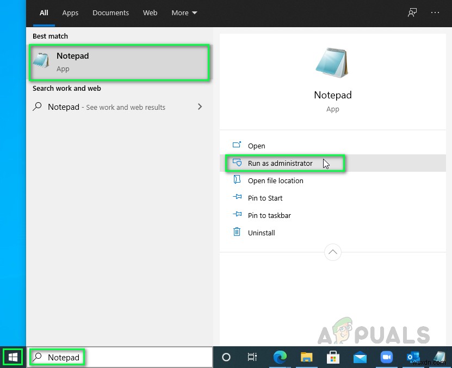Screen dimensions: 452x368
Task: Click Open file location
Action: pyautogui.click(x=275, y=180)
